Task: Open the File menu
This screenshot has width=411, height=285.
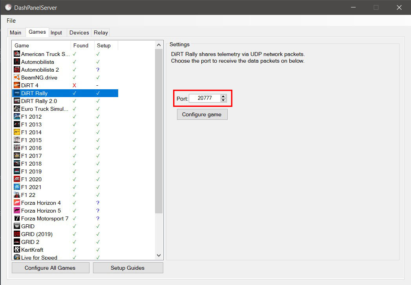Action: pyautogui.click(x=11, y=21)
